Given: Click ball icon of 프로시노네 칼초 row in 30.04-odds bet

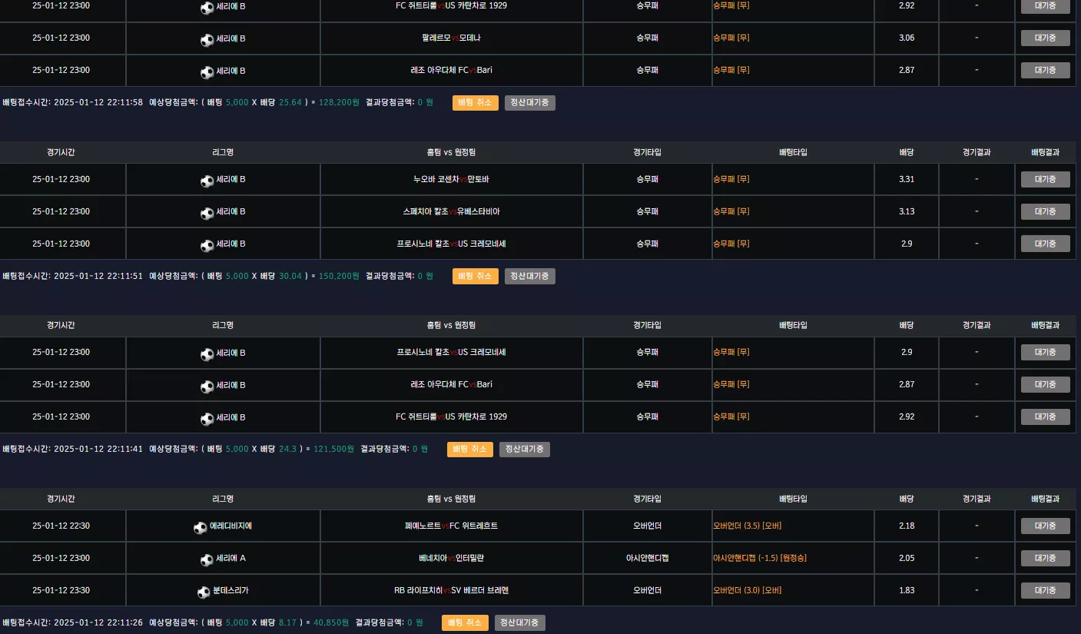Looking at the screenshot, I should 207,246.
